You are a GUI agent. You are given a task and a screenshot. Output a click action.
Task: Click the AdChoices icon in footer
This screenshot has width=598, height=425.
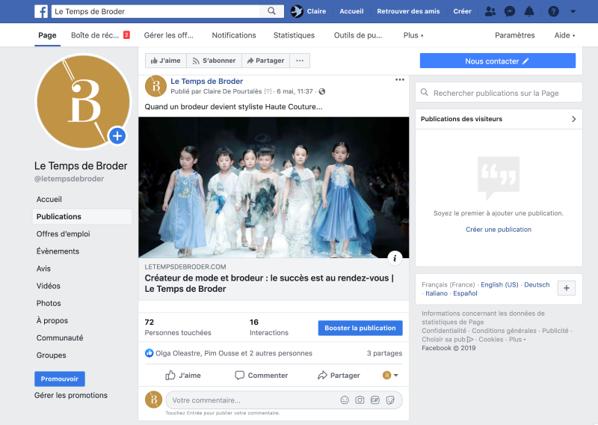click(470, 340)
